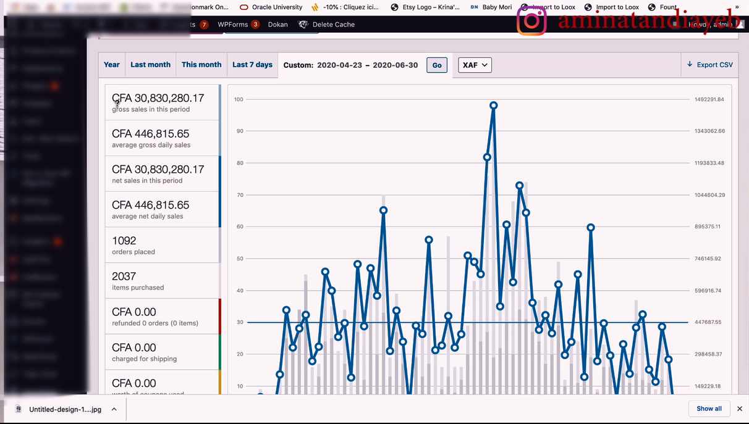The height and width of the screenshot is (424, 749).
Task: Open the WPForms admin bar menu
Action: coord(233,25)
